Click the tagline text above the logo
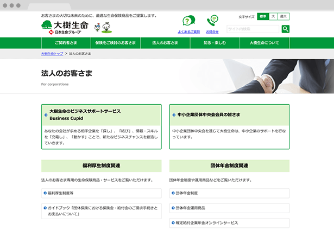This screenshot has width=334, height=236. [99, 16]
